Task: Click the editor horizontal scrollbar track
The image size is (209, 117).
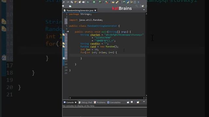Action: (x=107, y=98)
